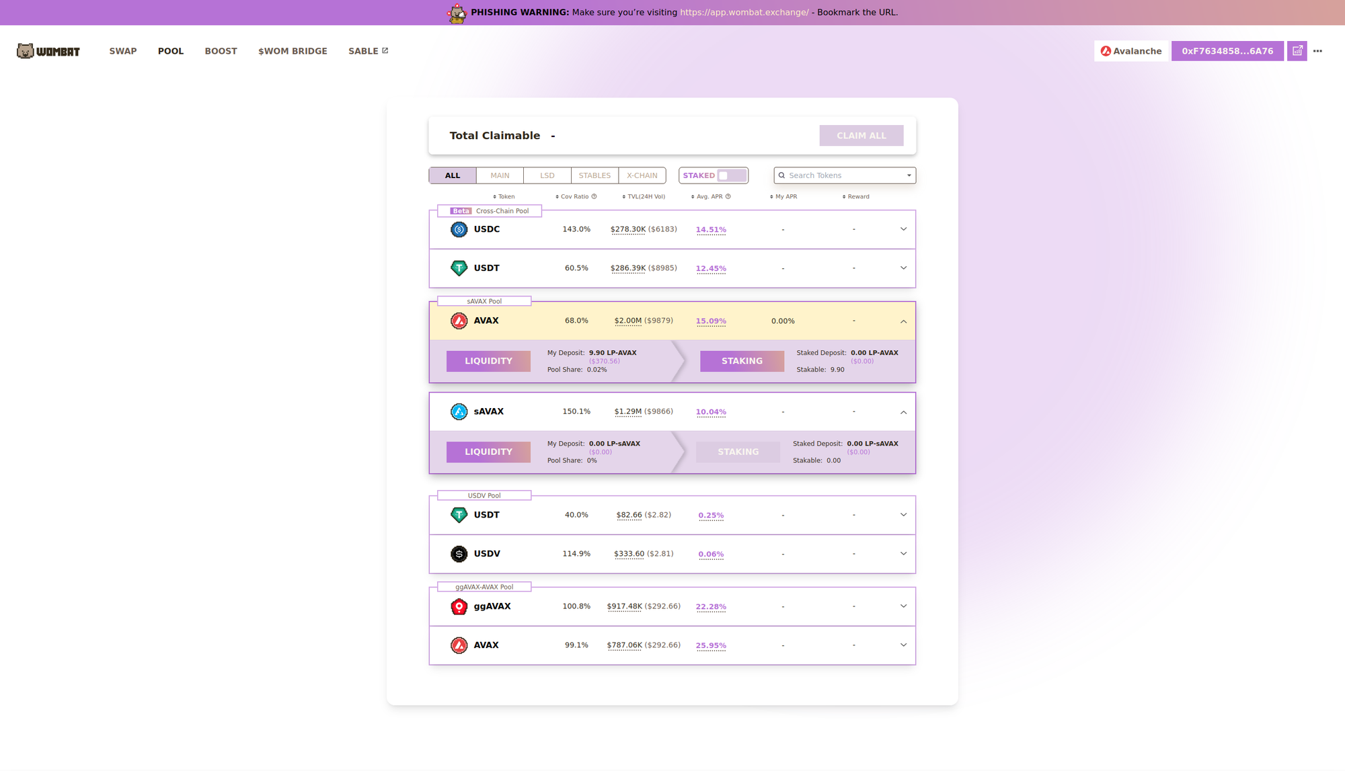Expand the AVAX row in ggAVAX-AVAX Pool
Screen dimensions: 1345x771
click(x=903, y=645)
